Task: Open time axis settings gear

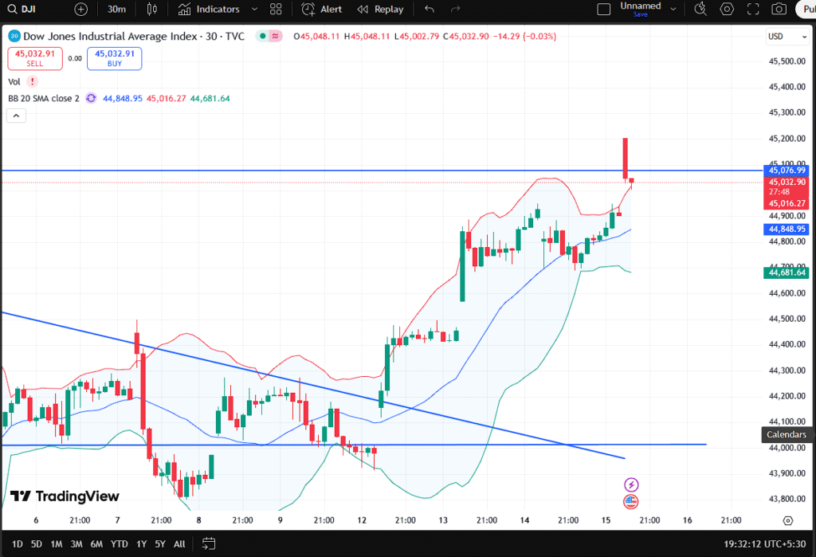Action: (x=788, y=520)
